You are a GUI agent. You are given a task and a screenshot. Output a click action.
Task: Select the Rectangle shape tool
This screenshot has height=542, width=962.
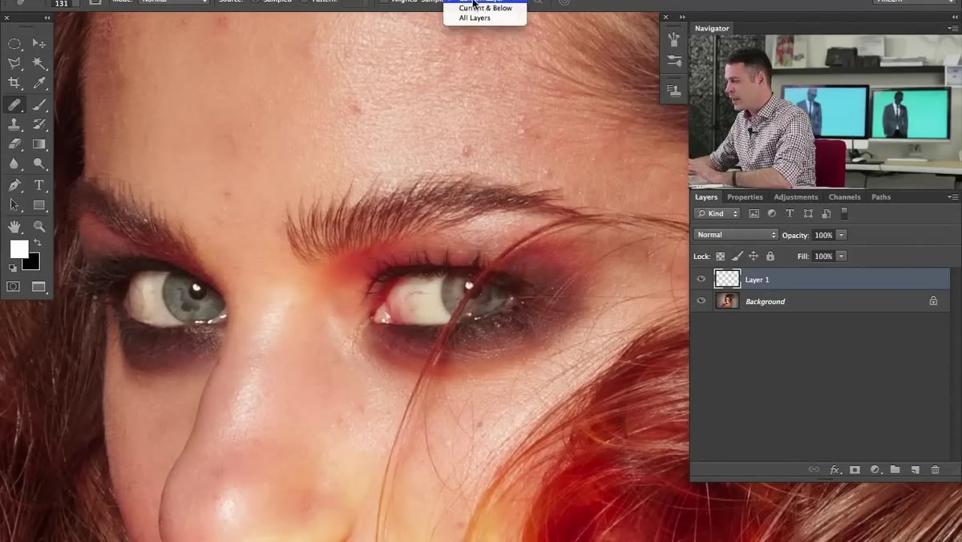pyautogui.click(x=38, y=205)
